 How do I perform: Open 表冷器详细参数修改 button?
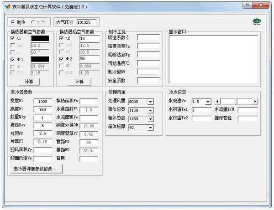coord(36,169)
